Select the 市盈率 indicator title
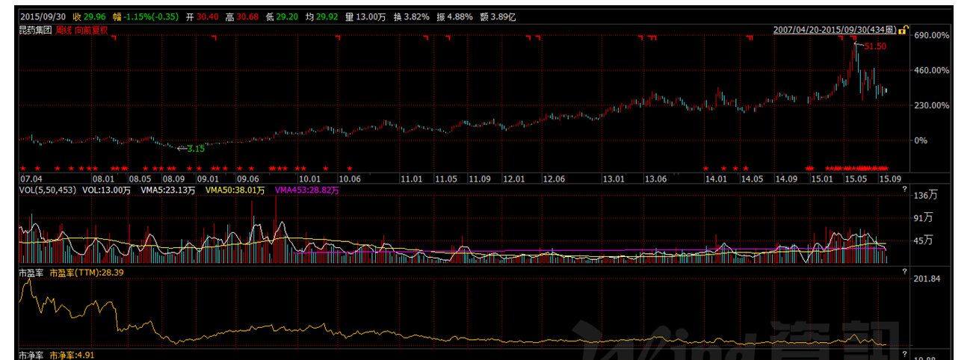 [x=32, y=273]
